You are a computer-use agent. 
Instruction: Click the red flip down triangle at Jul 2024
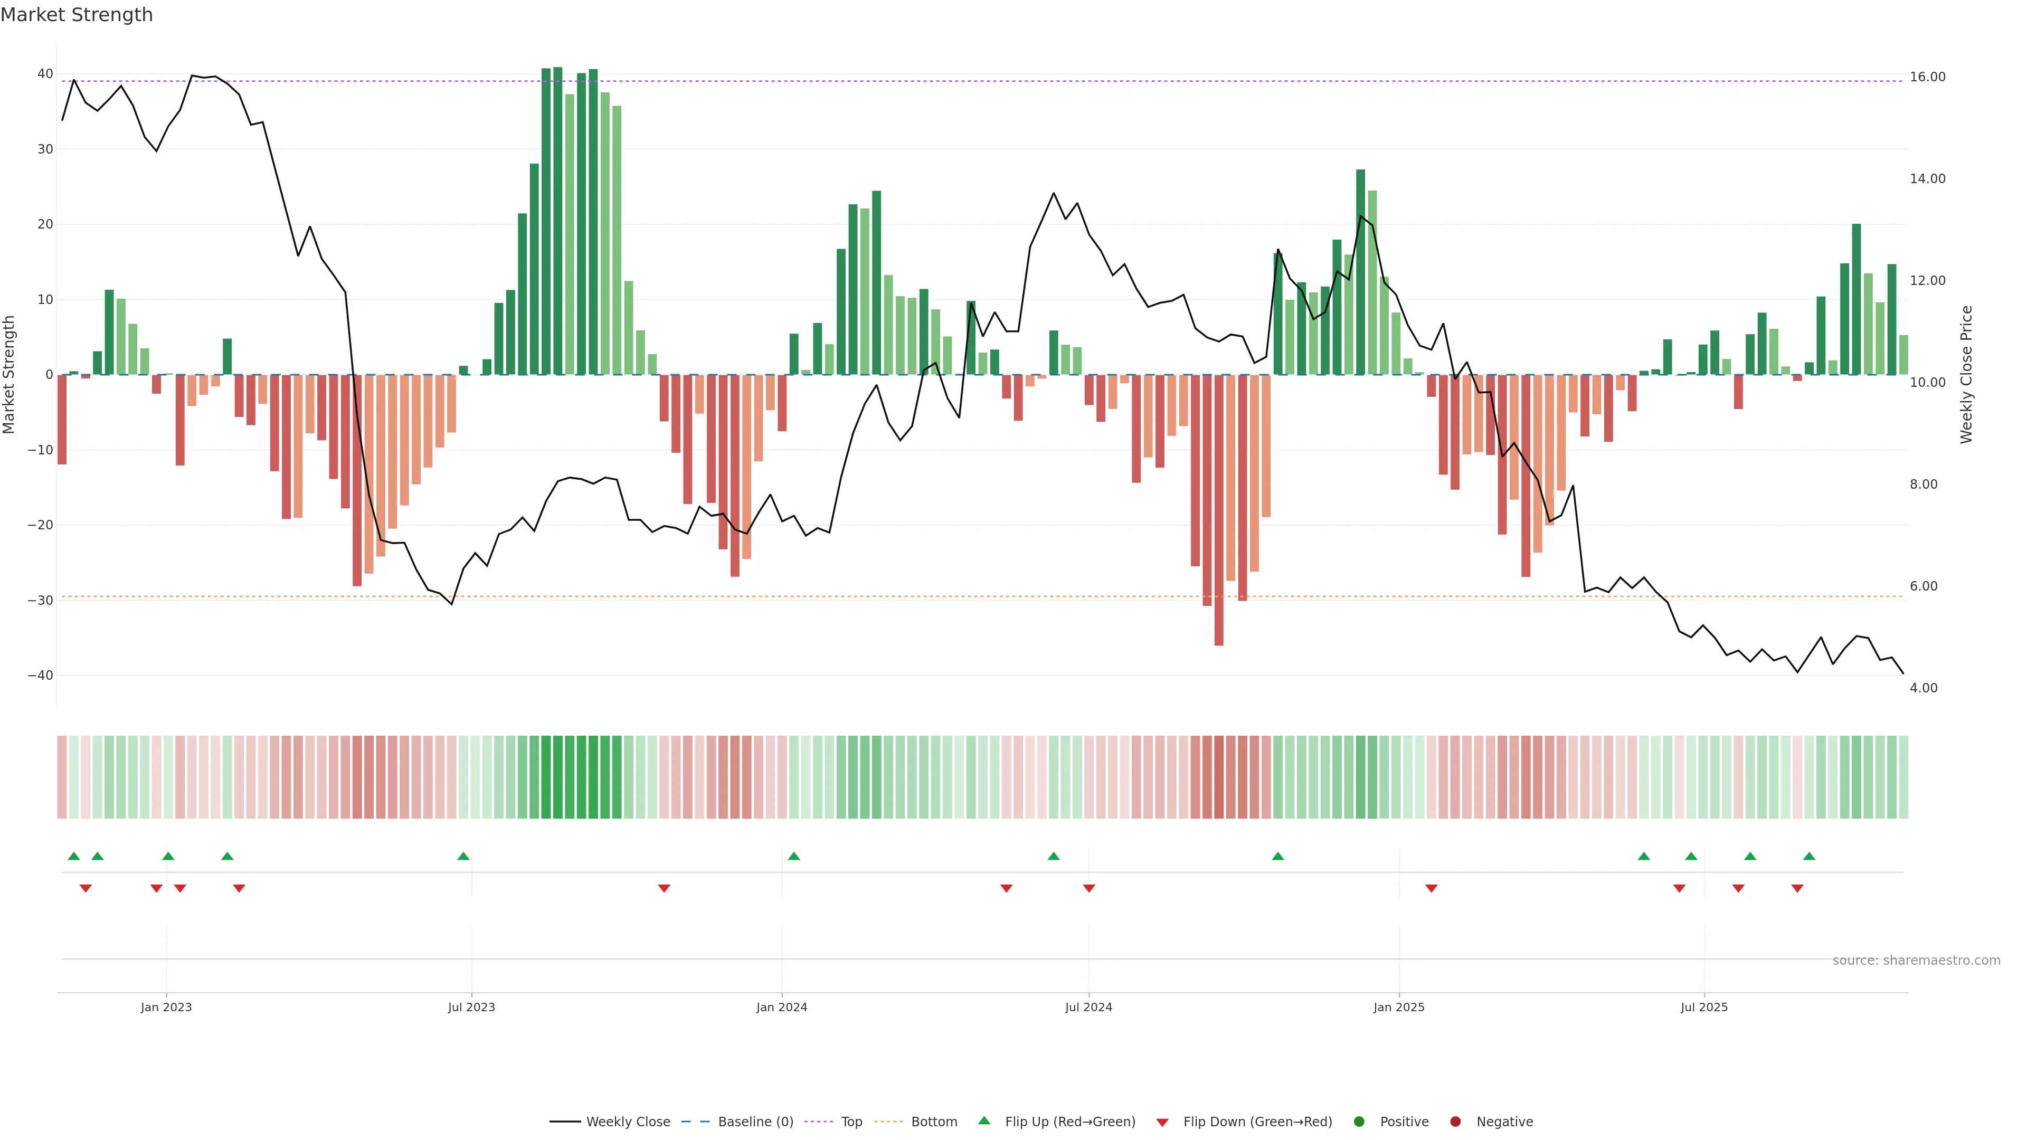[x=1089, y=888]
